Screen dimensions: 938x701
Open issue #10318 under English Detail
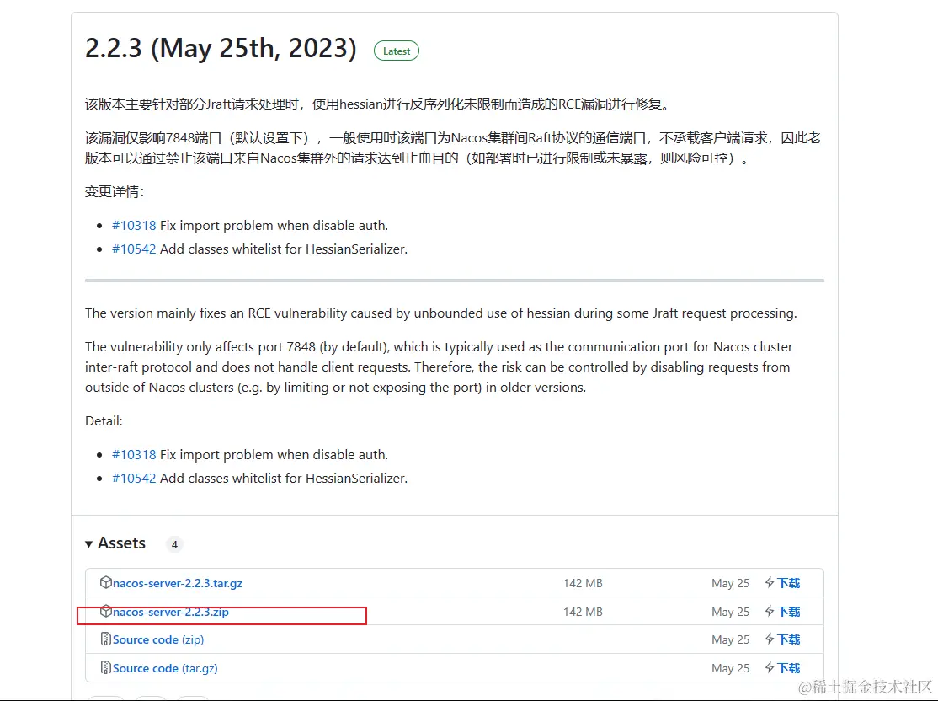pos(134,455)
